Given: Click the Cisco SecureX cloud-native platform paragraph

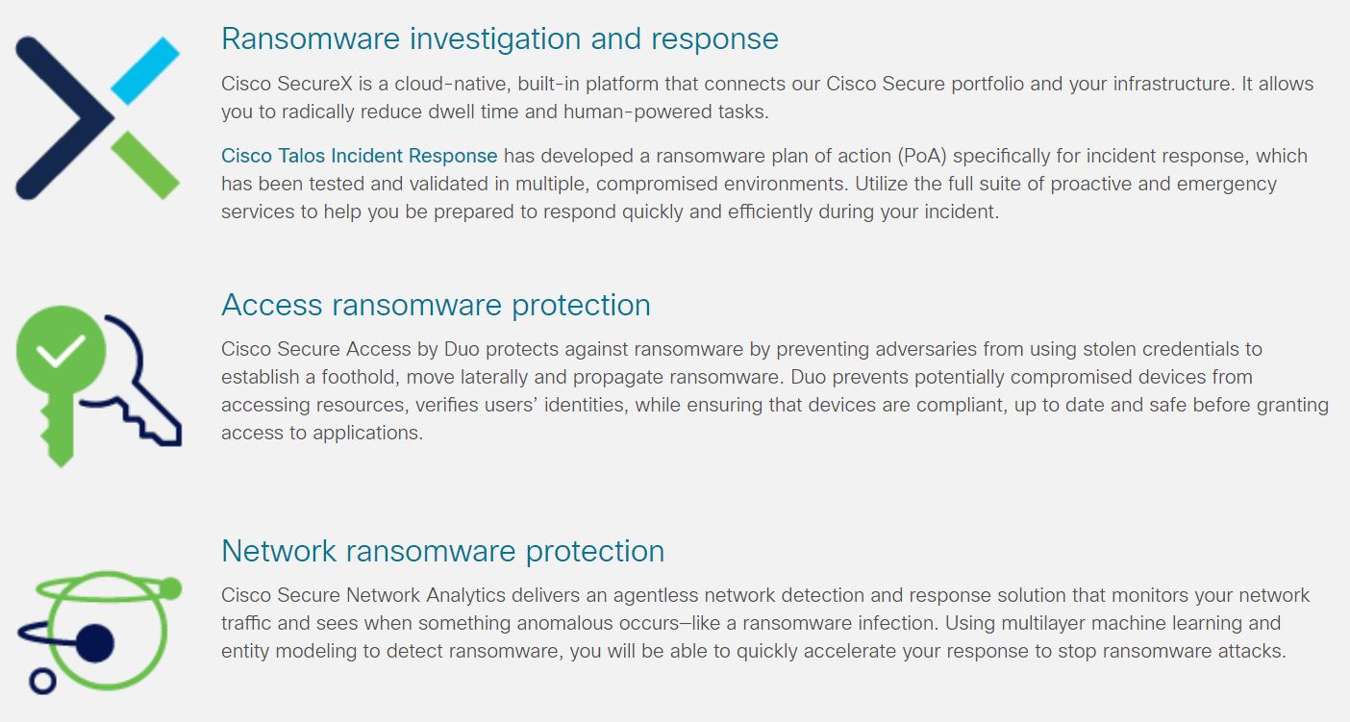Looking at the screenshot, I should click(x=767, y=97).
